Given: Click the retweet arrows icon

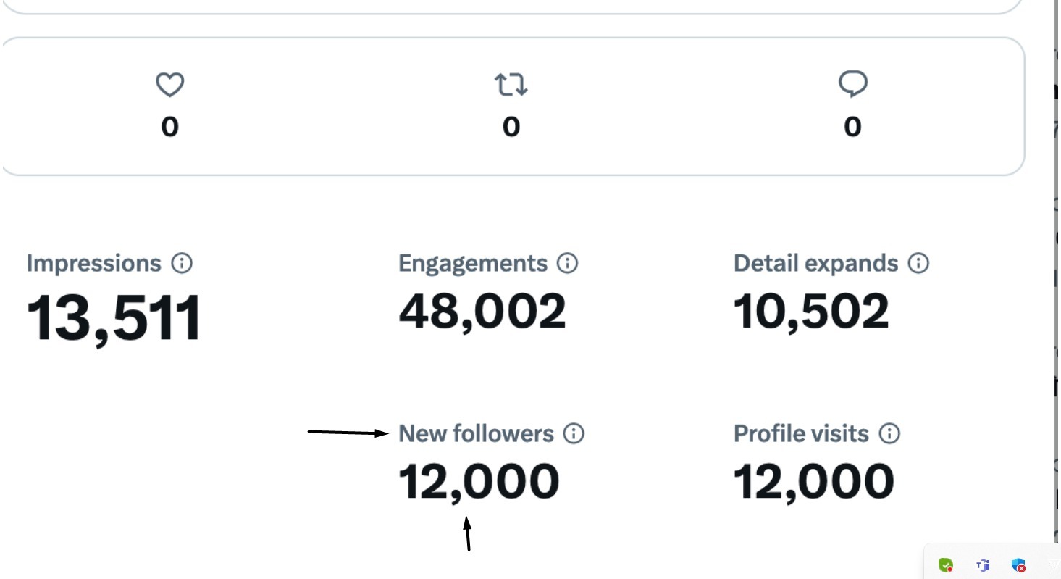Looking at the screenshot, I should pos(511,85).
